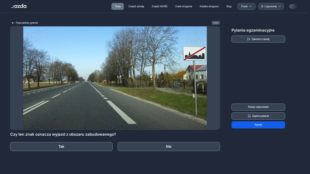Open the Testy tab
Viewport: 310px width, 174px height.
click(x=118, y=6)
